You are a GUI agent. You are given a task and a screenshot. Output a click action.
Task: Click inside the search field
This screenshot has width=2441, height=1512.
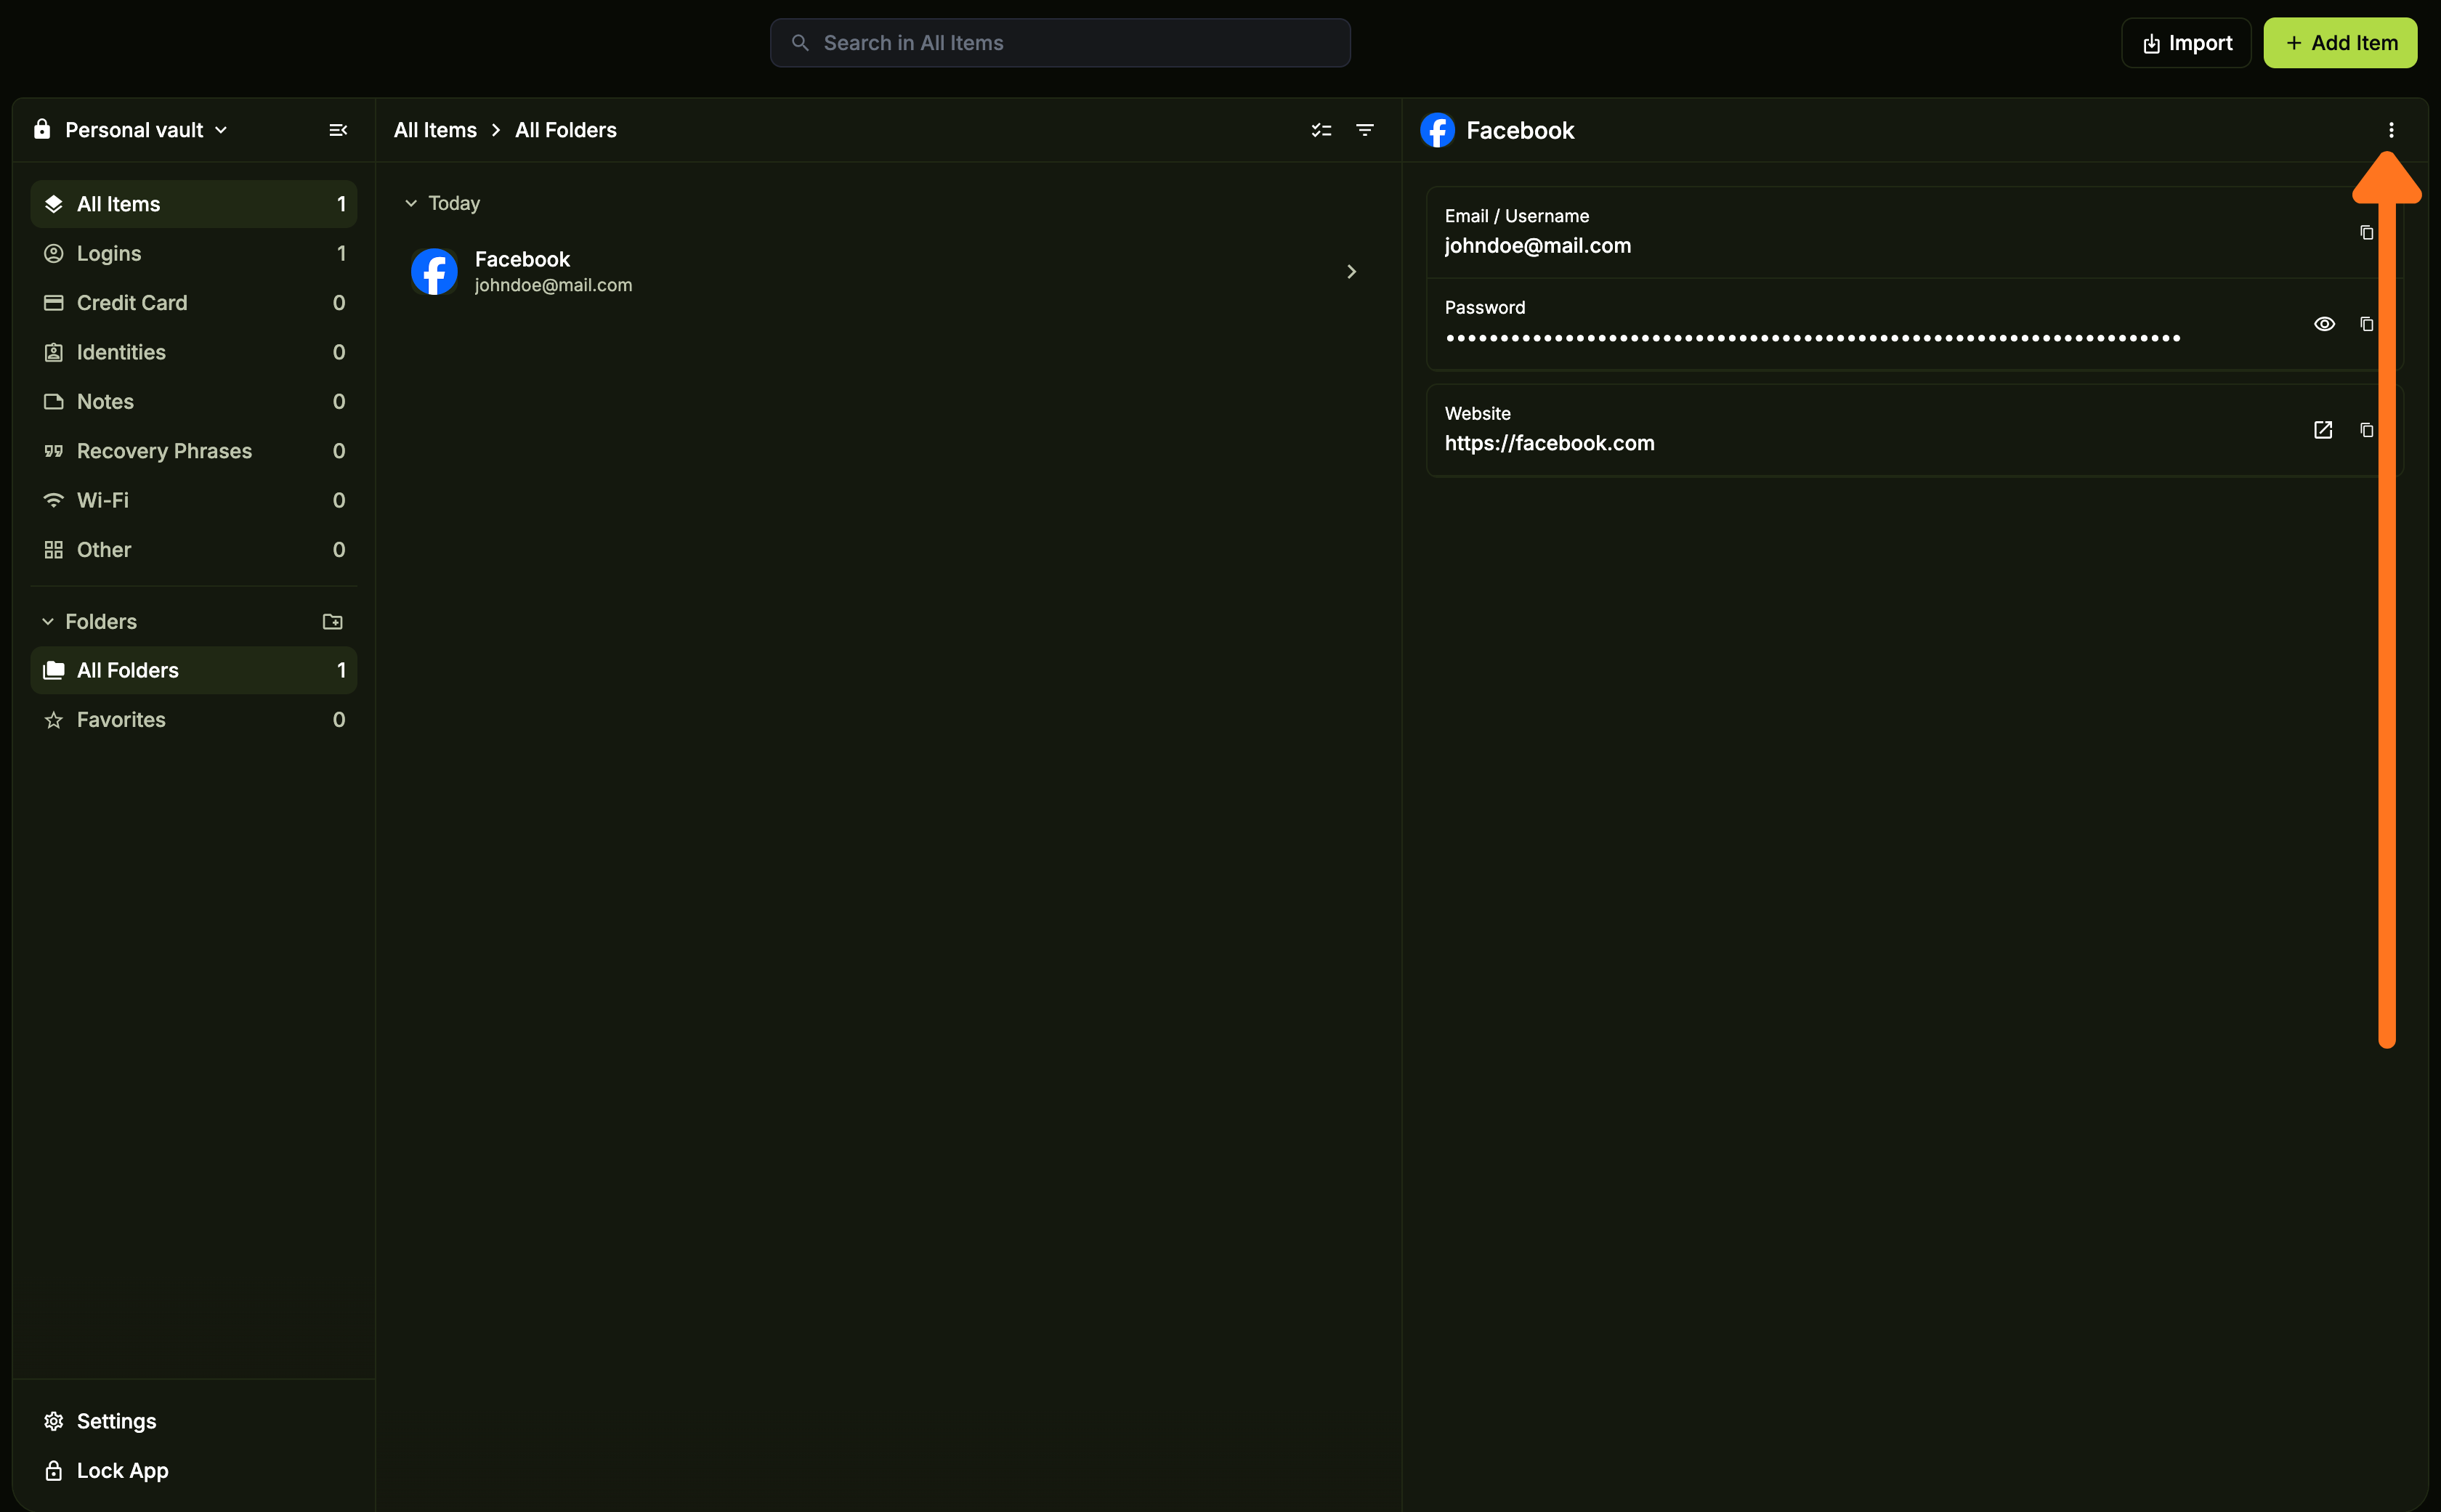click(1061, 42)
